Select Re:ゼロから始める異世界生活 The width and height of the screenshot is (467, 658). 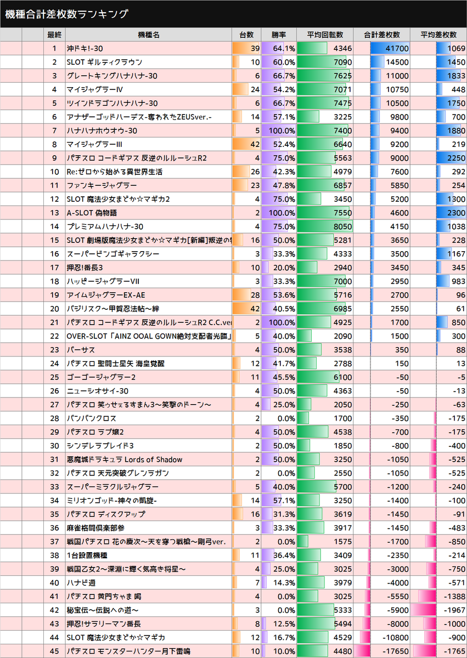pyautogui.click(x=115, y=172)
